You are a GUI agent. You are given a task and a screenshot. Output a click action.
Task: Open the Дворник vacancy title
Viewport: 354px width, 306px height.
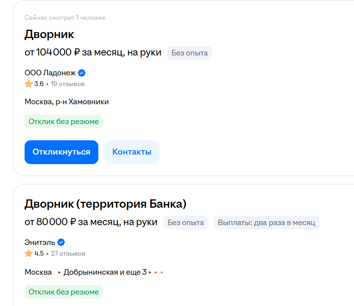(49, 34)
